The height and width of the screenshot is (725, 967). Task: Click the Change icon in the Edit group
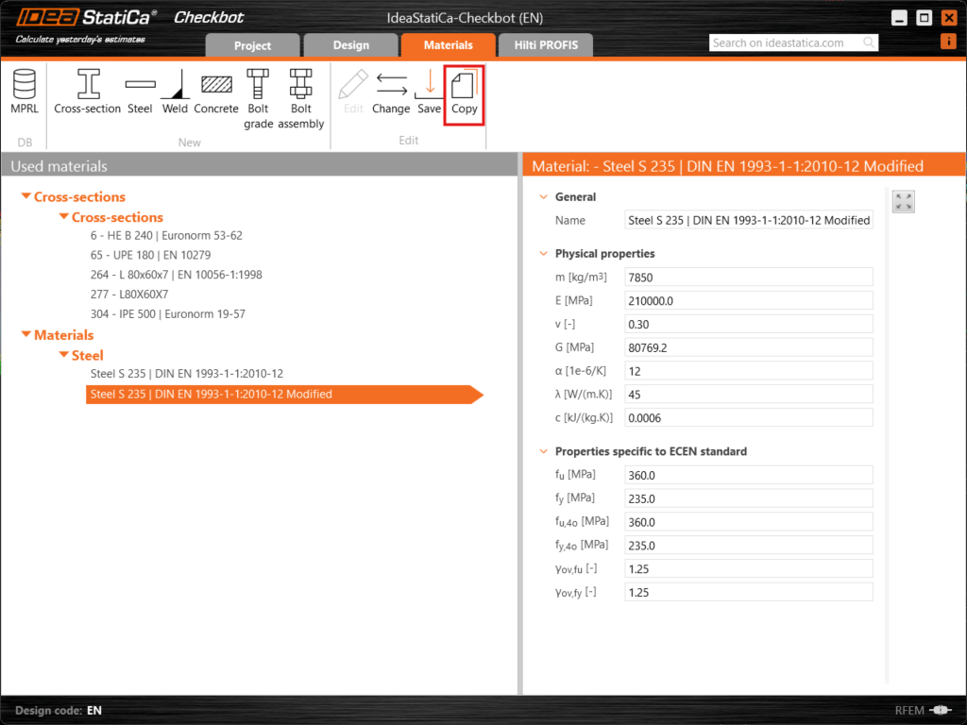pyautogui.click(x=391, y=90)
